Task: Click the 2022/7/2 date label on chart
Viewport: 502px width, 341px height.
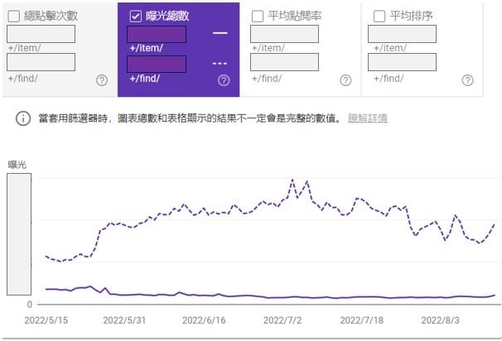Action: (x=282, y=320)
